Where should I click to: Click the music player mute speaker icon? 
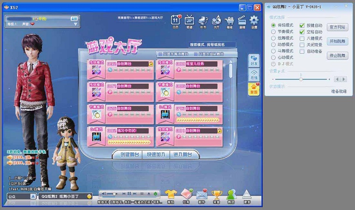(x=104, y=194)
